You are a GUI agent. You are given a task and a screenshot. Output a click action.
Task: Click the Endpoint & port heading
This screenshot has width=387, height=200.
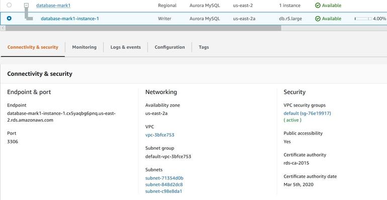pos(29,92)
